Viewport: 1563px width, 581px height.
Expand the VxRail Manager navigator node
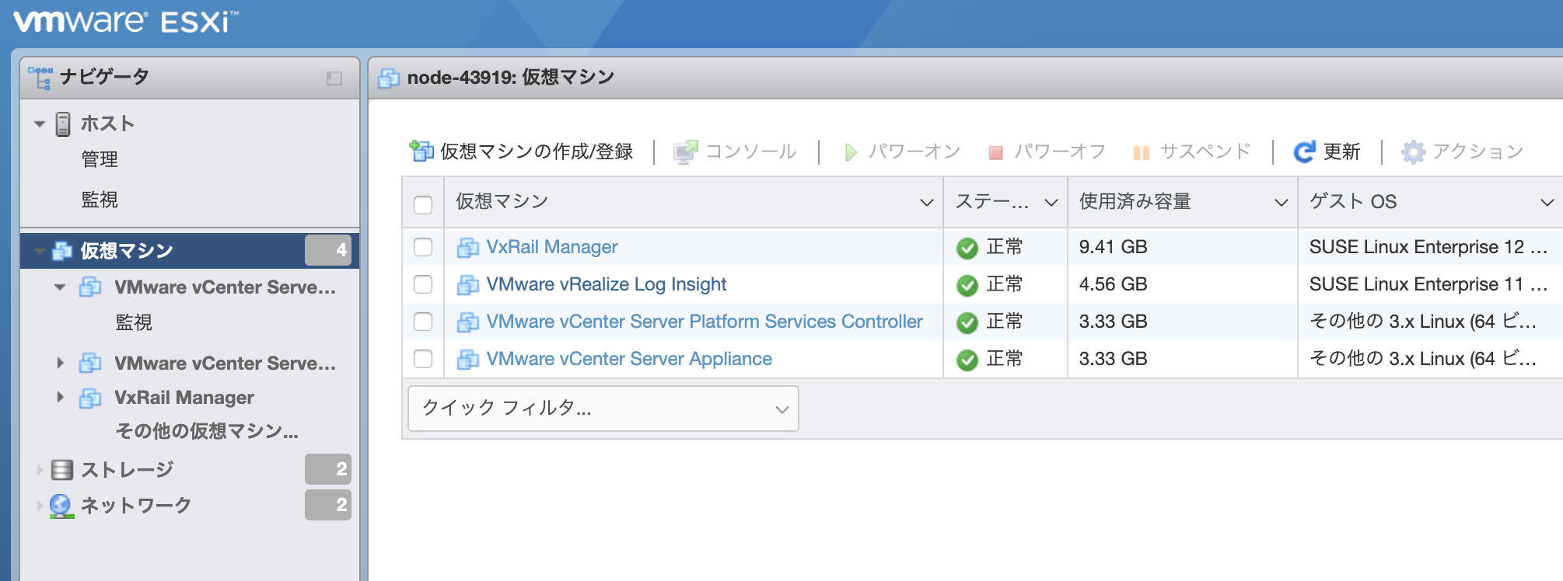click(x=61, y=397)
